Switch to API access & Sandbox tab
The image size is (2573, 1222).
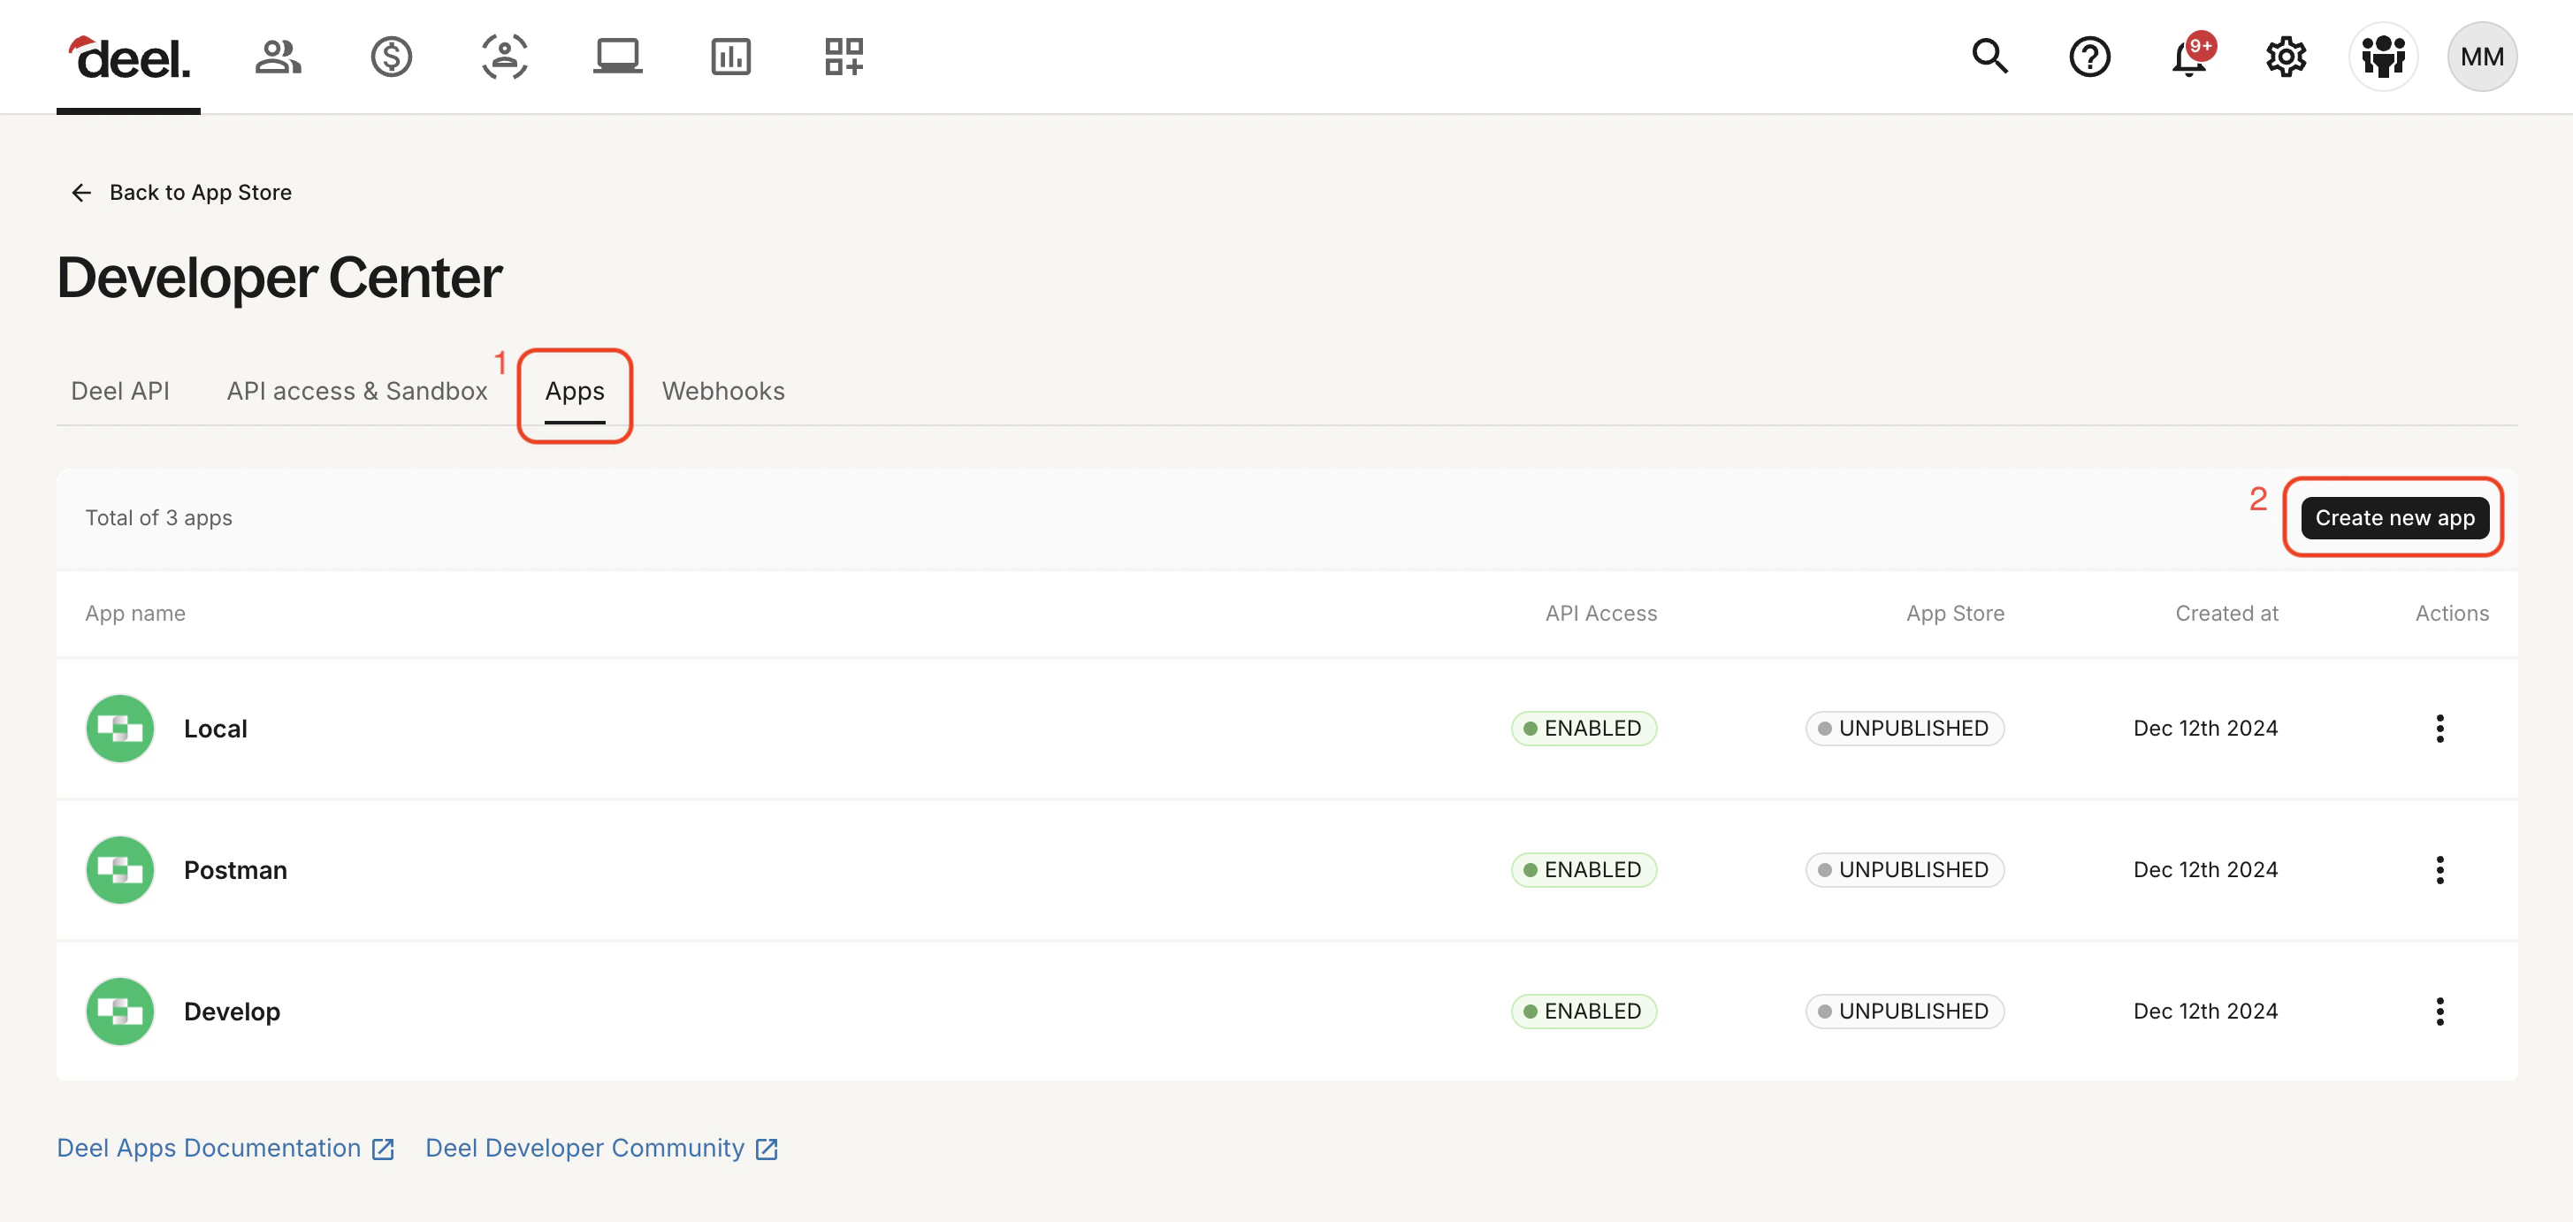click(356, 391)
